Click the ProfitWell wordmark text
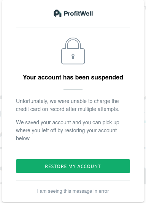Screen dimensions: 146x203 (x=78, y=14)
